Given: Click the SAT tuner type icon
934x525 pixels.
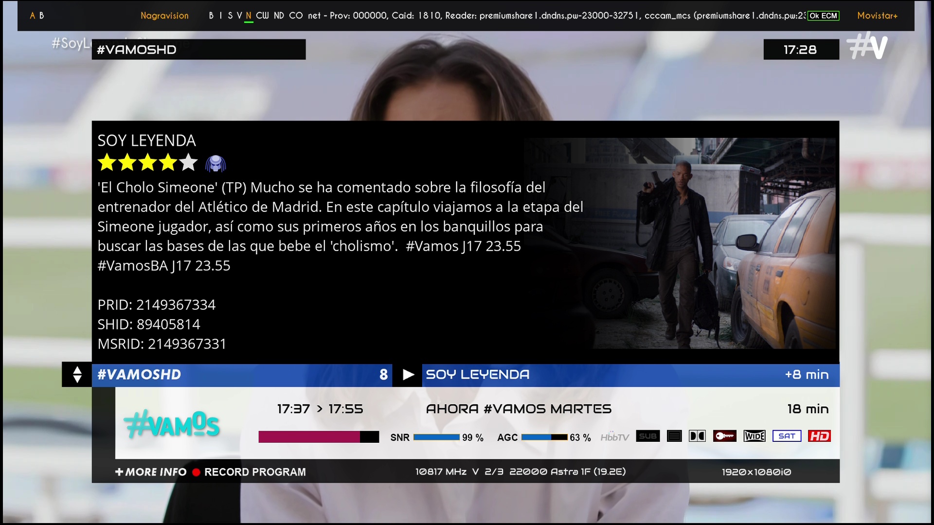Looking at the screenshot, I should (x=787, y=436).
